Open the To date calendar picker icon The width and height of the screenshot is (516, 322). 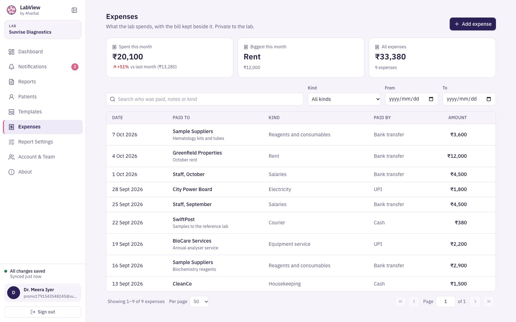tap(489, 99)
